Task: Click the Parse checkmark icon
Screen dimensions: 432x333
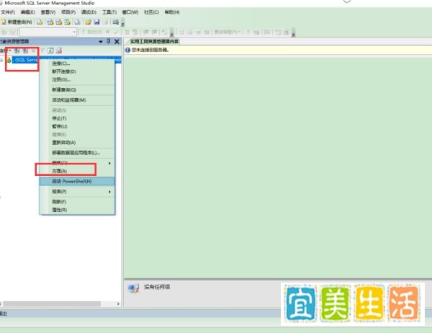Action: tap(116, 32)
